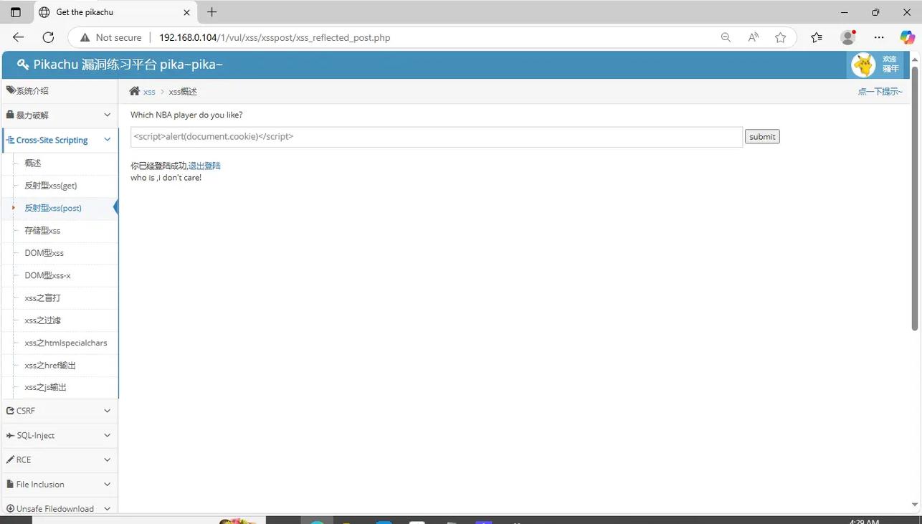Expand the RCE section chevron

[x=108, y=459]
